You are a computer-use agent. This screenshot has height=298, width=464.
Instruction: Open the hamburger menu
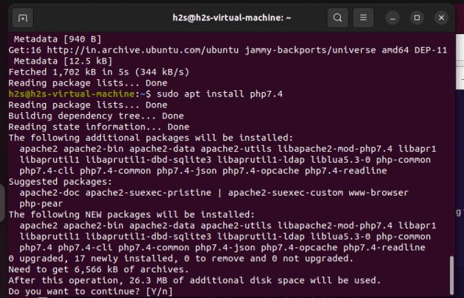tap(363, 17)
